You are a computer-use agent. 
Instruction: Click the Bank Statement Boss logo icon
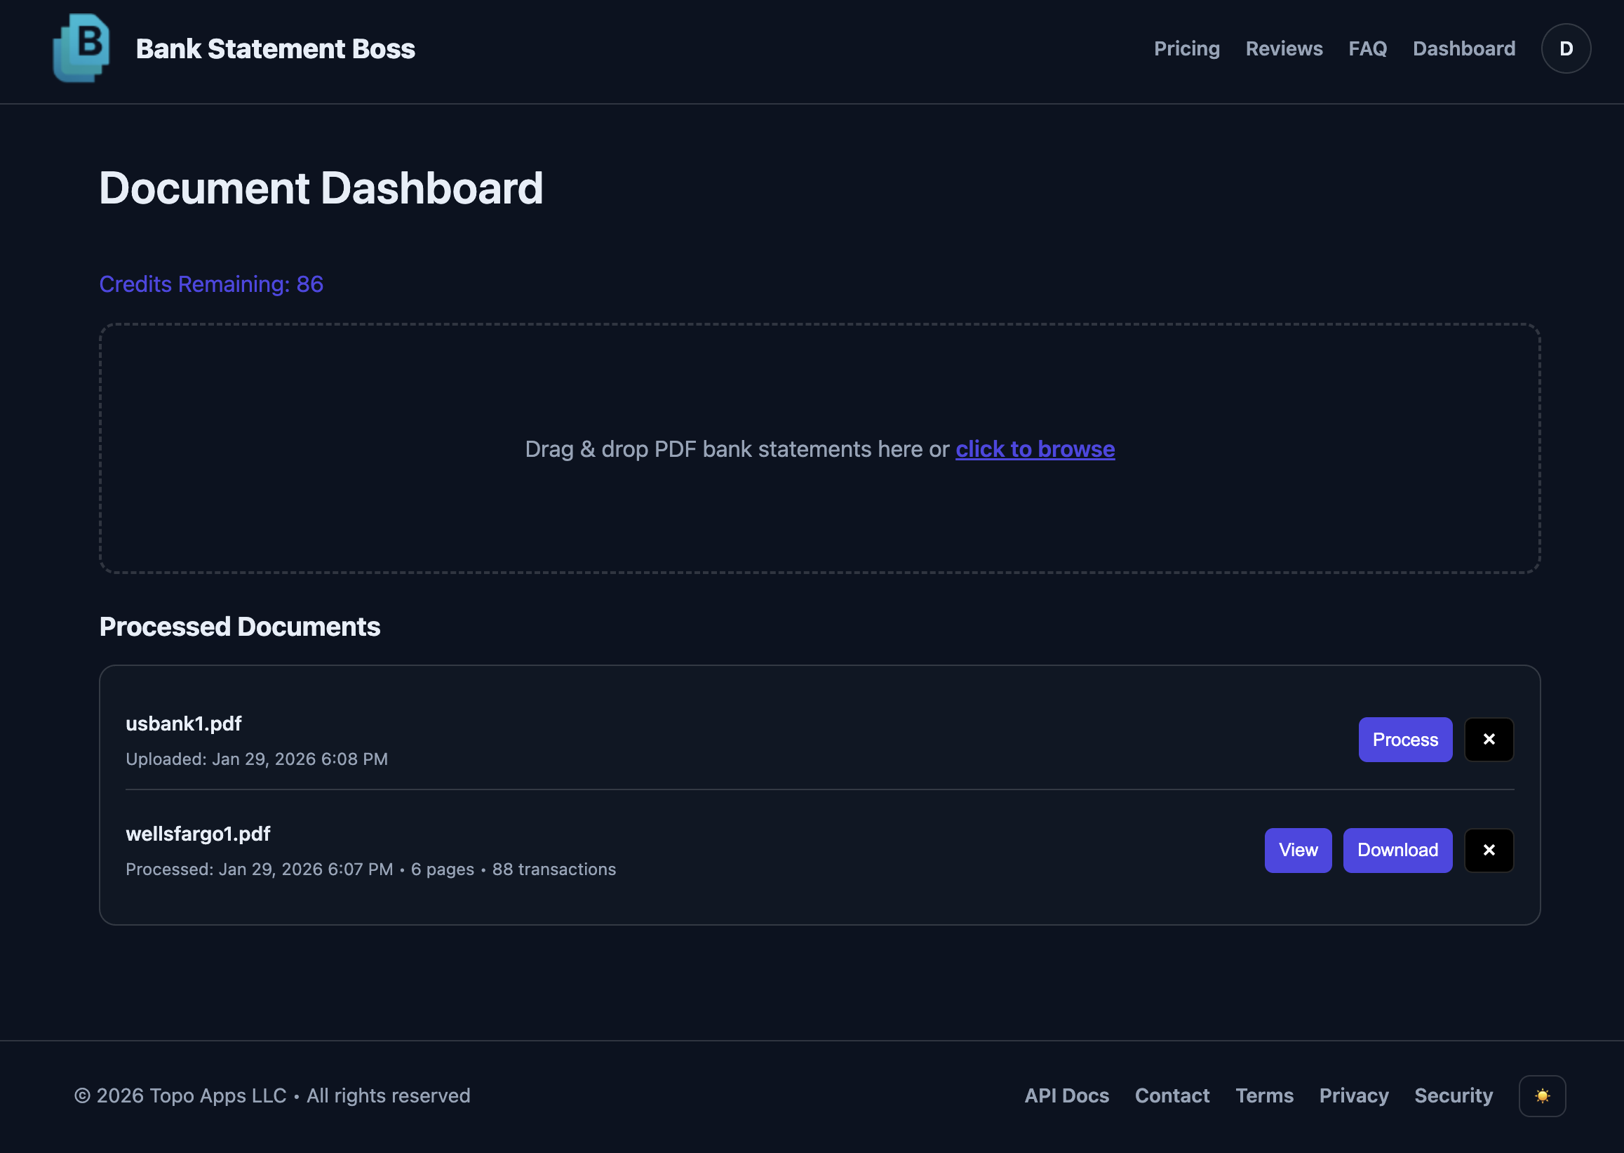[x=80, y=48]
